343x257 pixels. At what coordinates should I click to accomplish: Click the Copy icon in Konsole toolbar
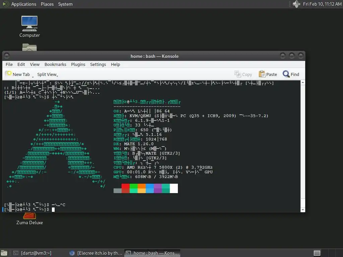237,74
